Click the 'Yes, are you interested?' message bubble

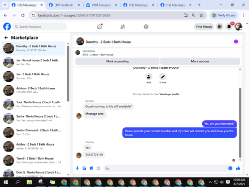tap(219, 124)
